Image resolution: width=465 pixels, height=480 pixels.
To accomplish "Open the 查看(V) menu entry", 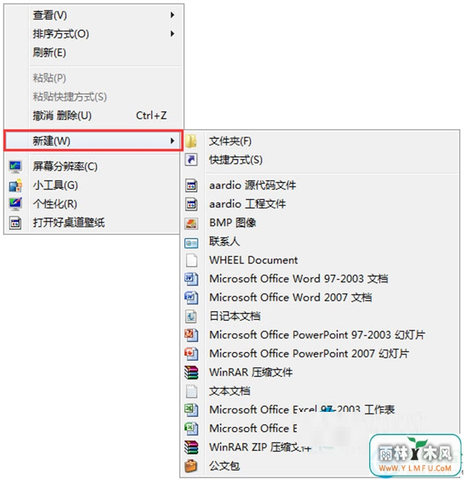I will coord(94,15).
